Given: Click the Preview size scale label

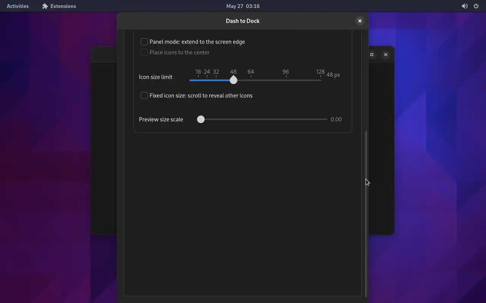Looking at the screenshot, I should (161, 119).
